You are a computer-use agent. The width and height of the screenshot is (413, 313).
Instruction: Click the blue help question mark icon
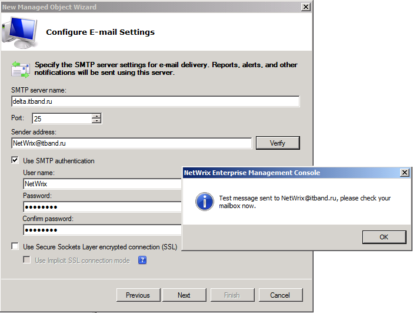point(142,260)
